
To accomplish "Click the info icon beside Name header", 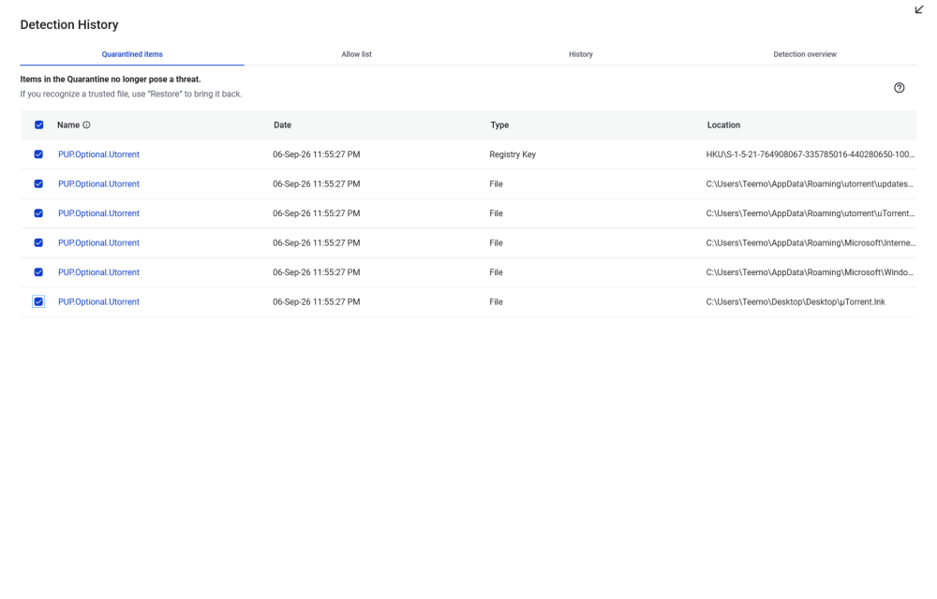I will tap(86, 124).
